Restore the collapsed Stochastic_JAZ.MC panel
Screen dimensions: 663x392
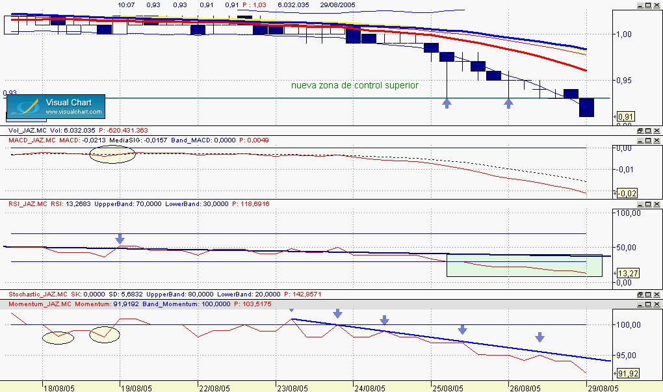click(x=640, y=294)
